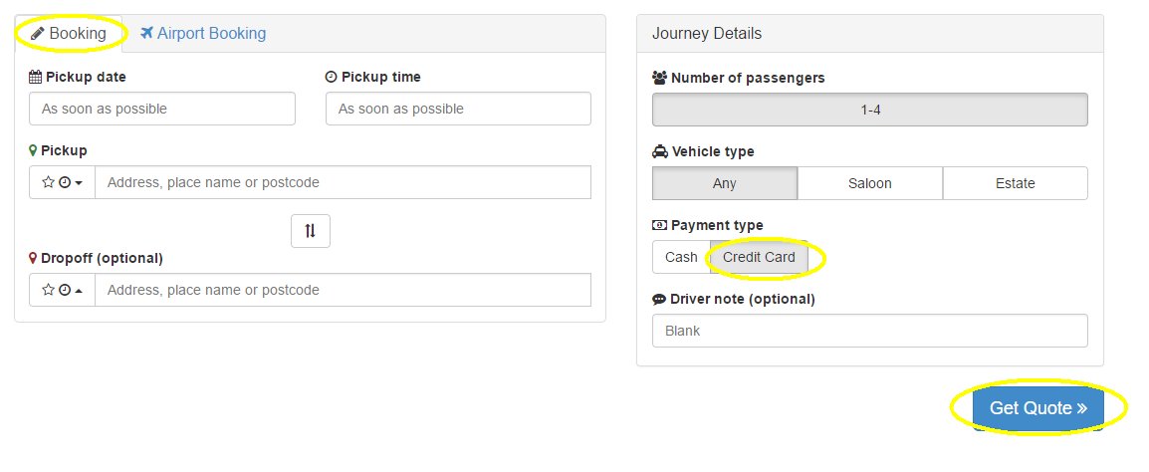Screen dimensions: 1149x472
Task: Open the dropoff favourites and history dropdown
Action: [x=62, y=291]
